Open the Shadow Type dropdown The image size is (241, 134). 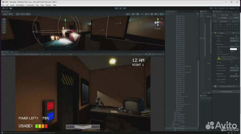point(234,76)
